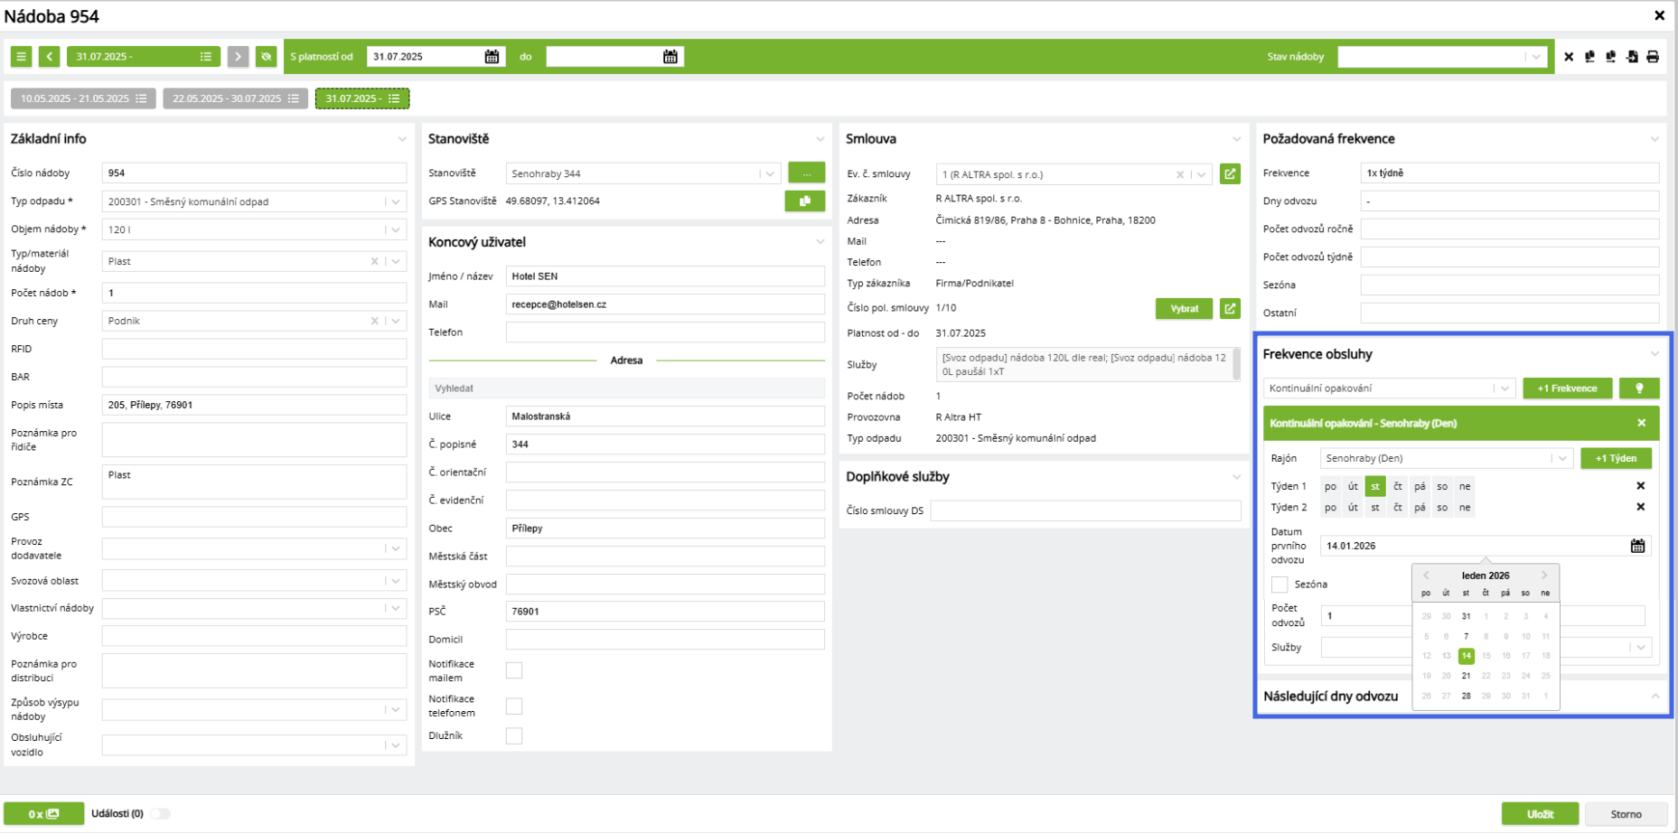This screenshot has height=833, width=1678.
Task: Open the Objem nádoby dropdown
Action: (396, 229)
